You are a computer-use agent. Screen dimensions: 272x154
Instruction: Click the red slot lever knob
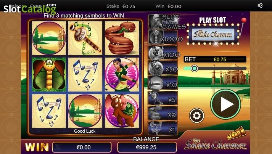244,20
